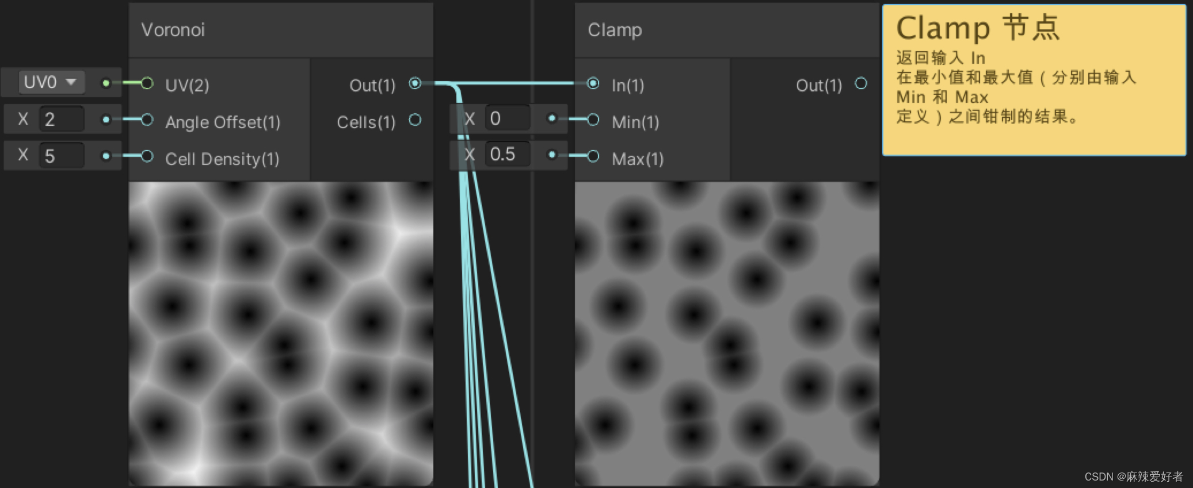Click the X label beside value 2
The image size is (1193, 488).
(x=23, y=119)
